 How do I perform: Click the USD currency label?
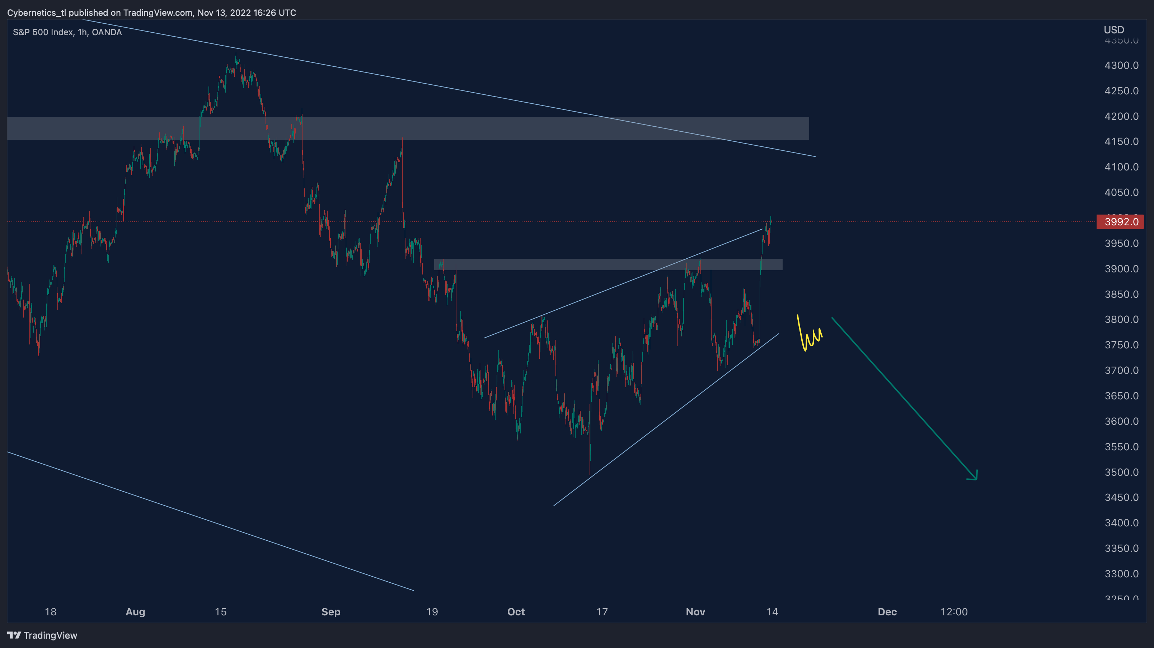(x=1114, y=29)
